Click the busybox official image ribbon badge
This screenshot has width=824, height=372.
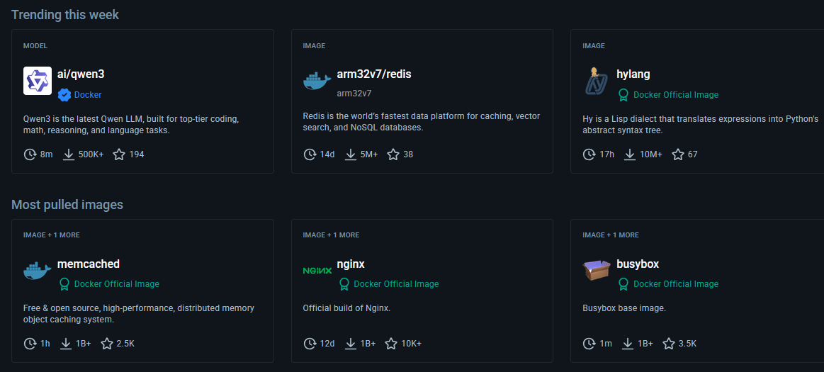(623, 283)
